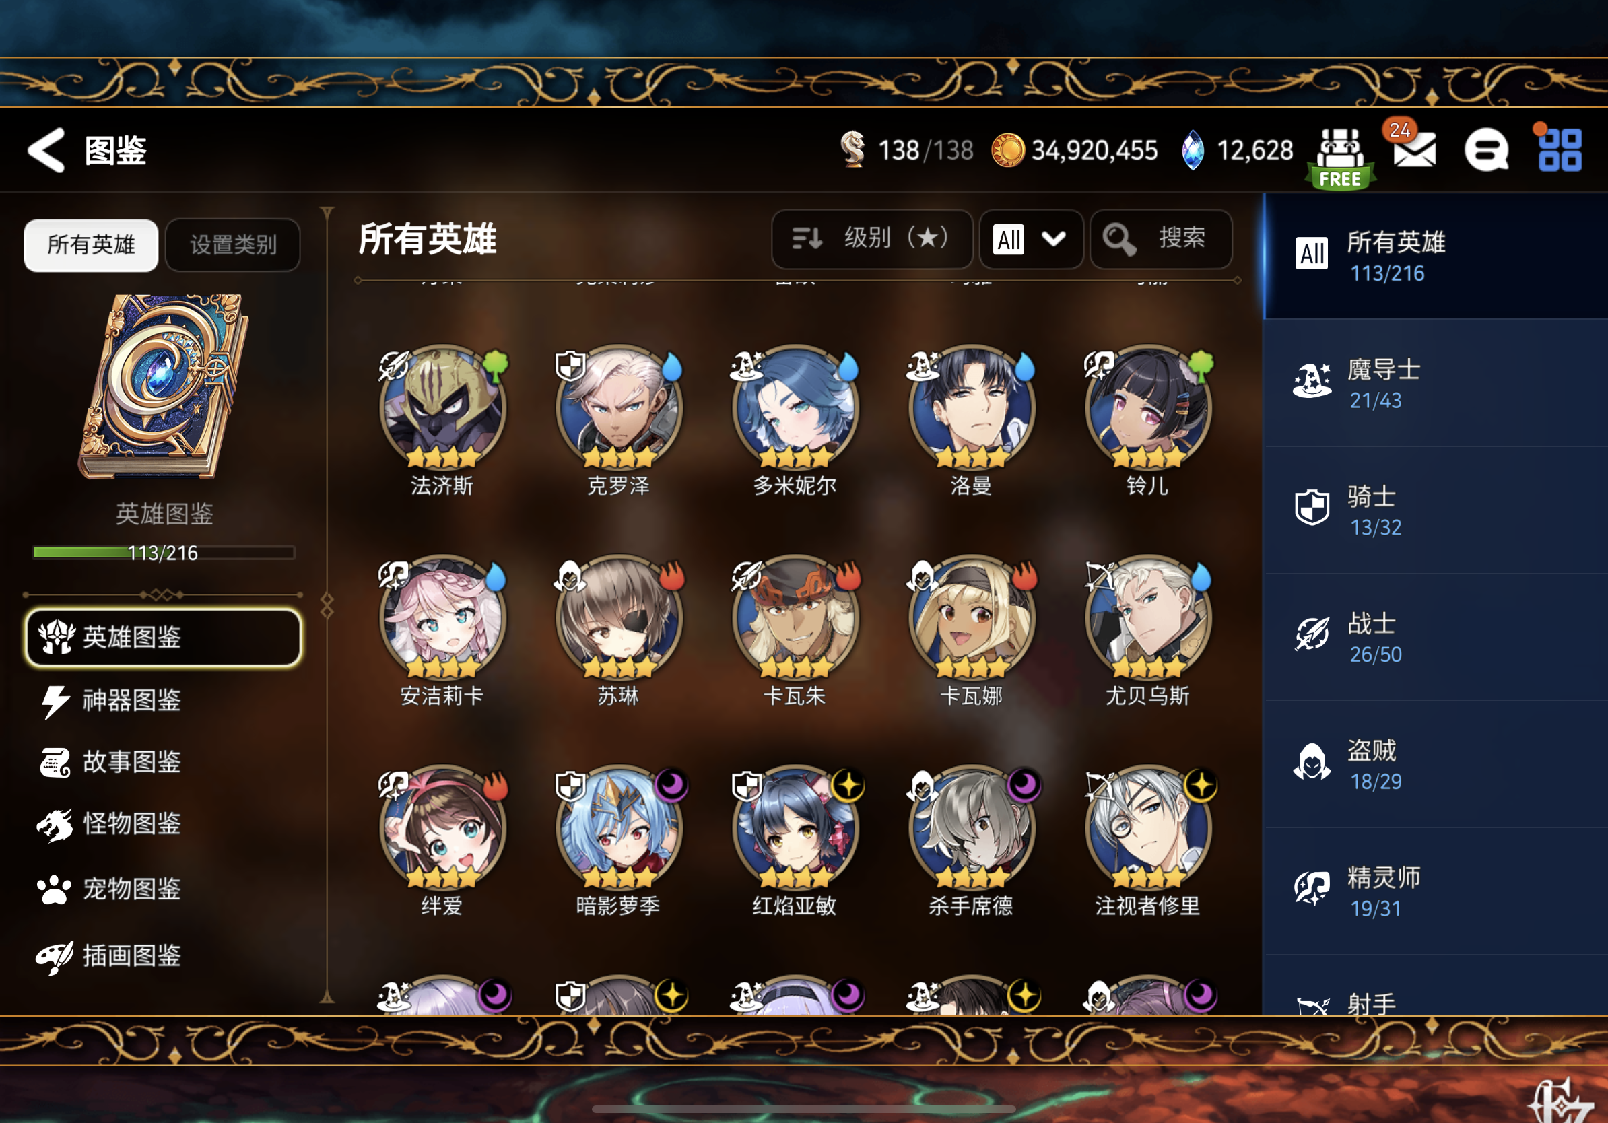This screenshot has width=1608, height=1123.
Task: Click the 113/216 collection progress bar
Action: point(163,552)
